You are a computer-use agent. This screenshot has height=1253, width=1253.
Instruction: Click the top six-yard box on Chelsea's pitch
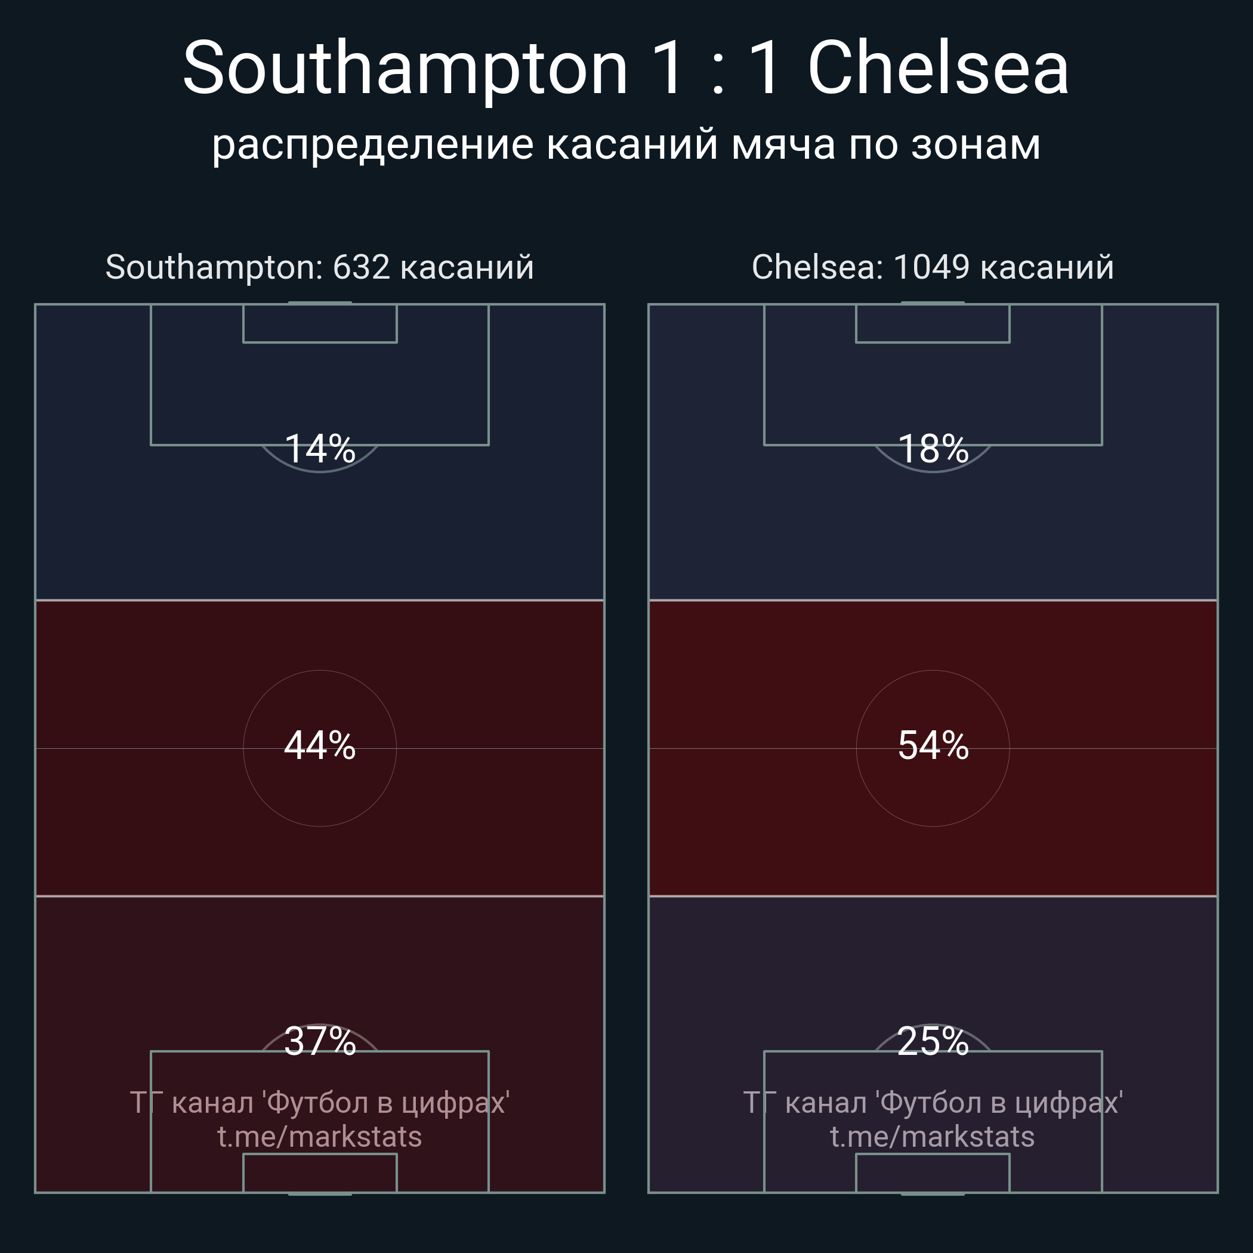(x=933, y=323)
